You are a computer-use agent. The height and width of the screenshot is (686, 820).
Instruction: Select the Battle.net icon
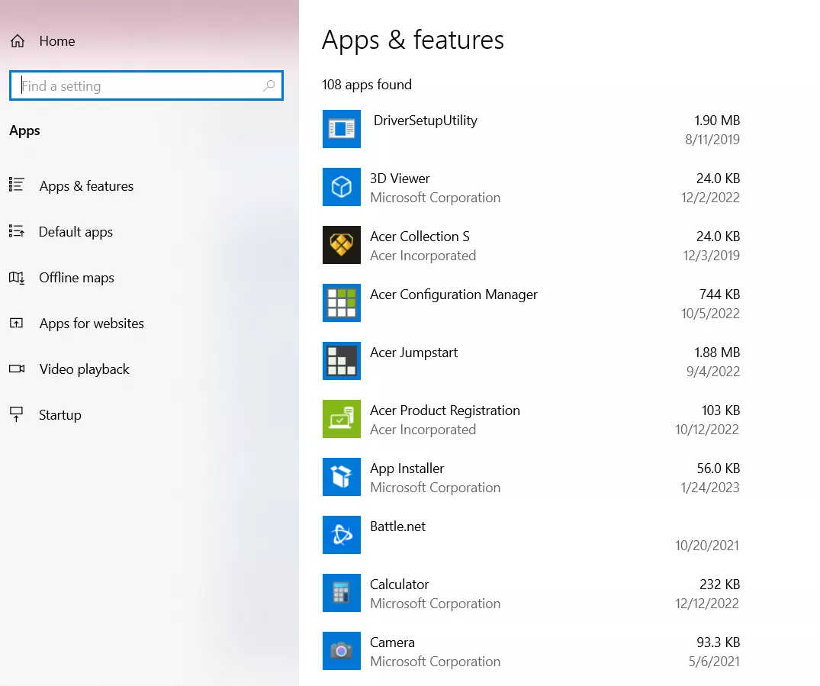tap(341, 535)
